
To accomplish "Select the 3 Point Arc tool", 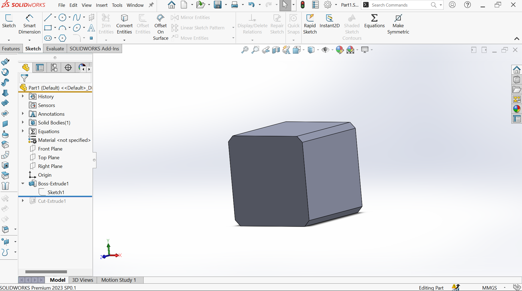I will point(62,28).
